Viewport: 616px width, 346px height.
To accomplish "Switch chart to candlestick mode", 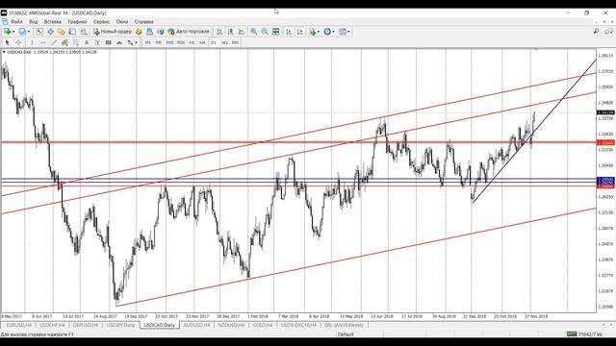I will (x=230, y=32).
